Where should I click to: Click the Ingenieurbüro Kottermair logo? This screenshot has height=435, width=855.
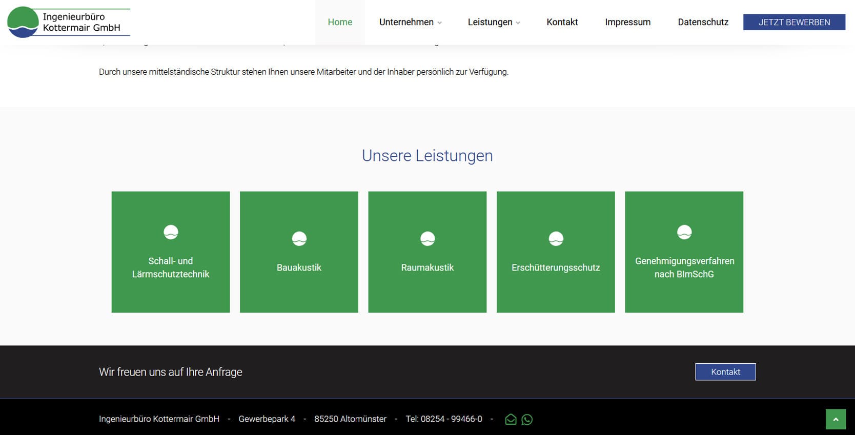69,23
